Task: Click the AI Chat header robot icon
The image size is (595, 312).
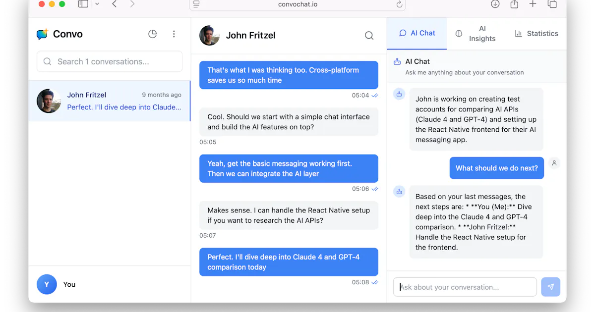Action: coord(397,62)
